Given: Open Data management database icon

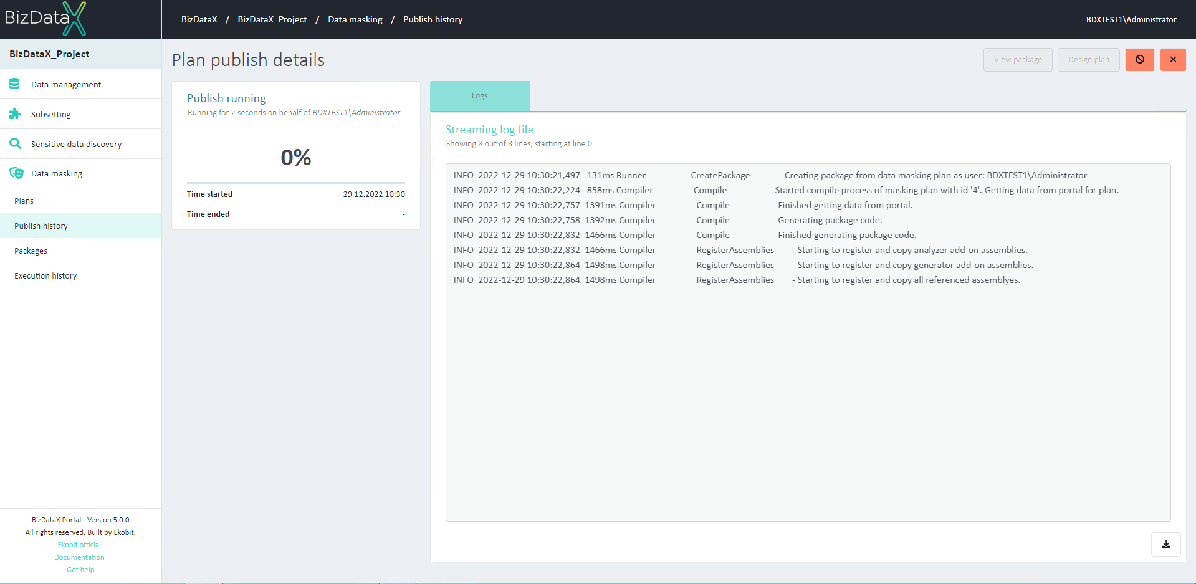Looking at the screenshot, I should 14,84.
